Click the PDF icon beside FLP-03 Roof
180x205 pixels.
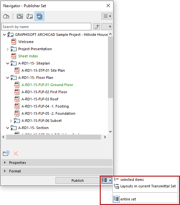pyautogui.click(x=17, y=99)
